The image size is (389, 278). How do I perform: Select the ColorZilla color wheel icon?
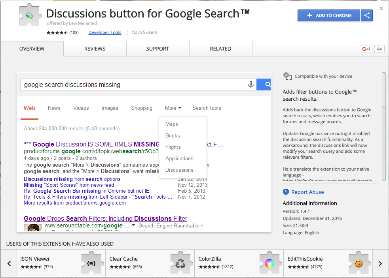269,263
